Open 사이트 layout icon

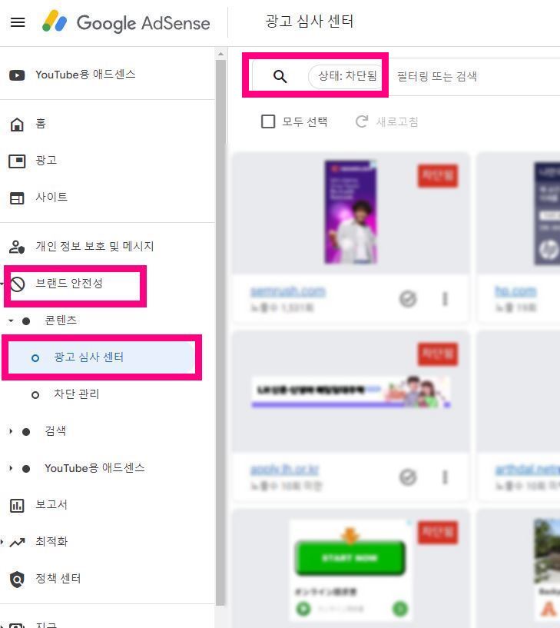(17, 198)
